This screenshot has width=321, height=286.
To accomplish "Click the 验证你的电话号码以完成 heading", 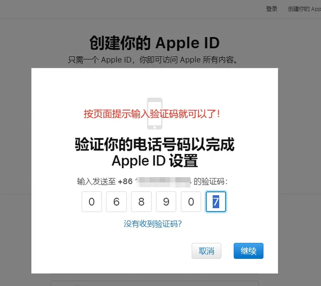I will 155,145.
